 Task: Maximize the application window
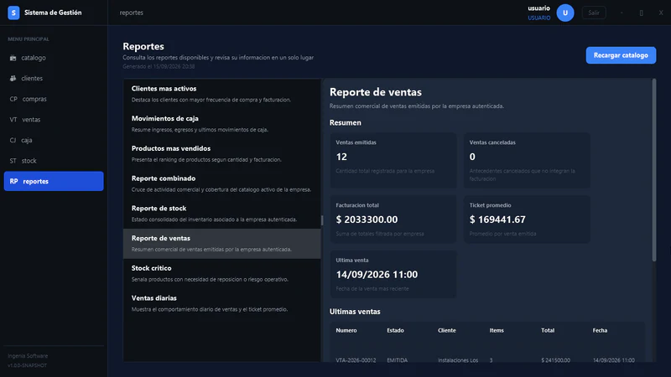click(641, 13)
